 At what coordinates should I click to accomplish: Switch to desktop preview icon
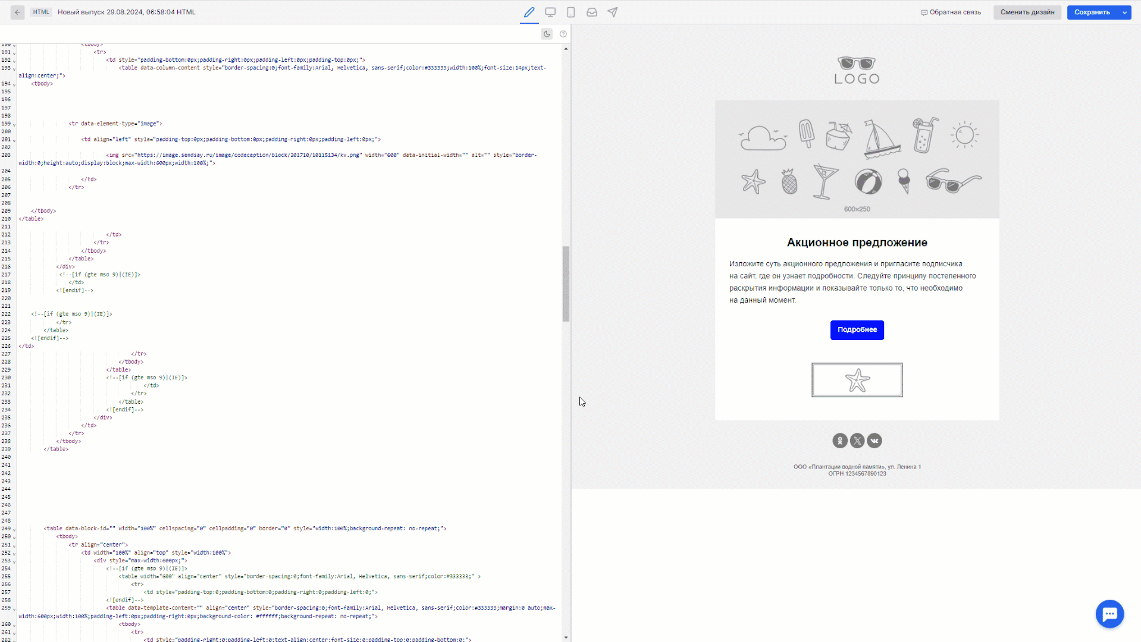pos(550,12)
